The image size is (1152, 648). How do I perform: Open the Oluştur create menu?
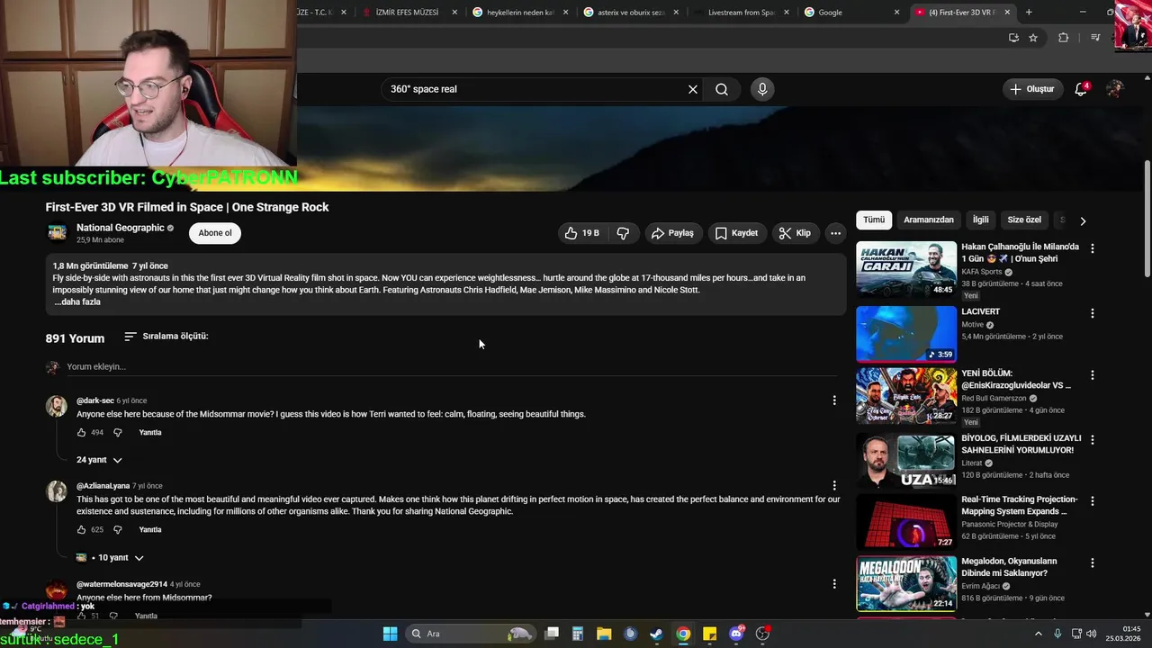1031,89
